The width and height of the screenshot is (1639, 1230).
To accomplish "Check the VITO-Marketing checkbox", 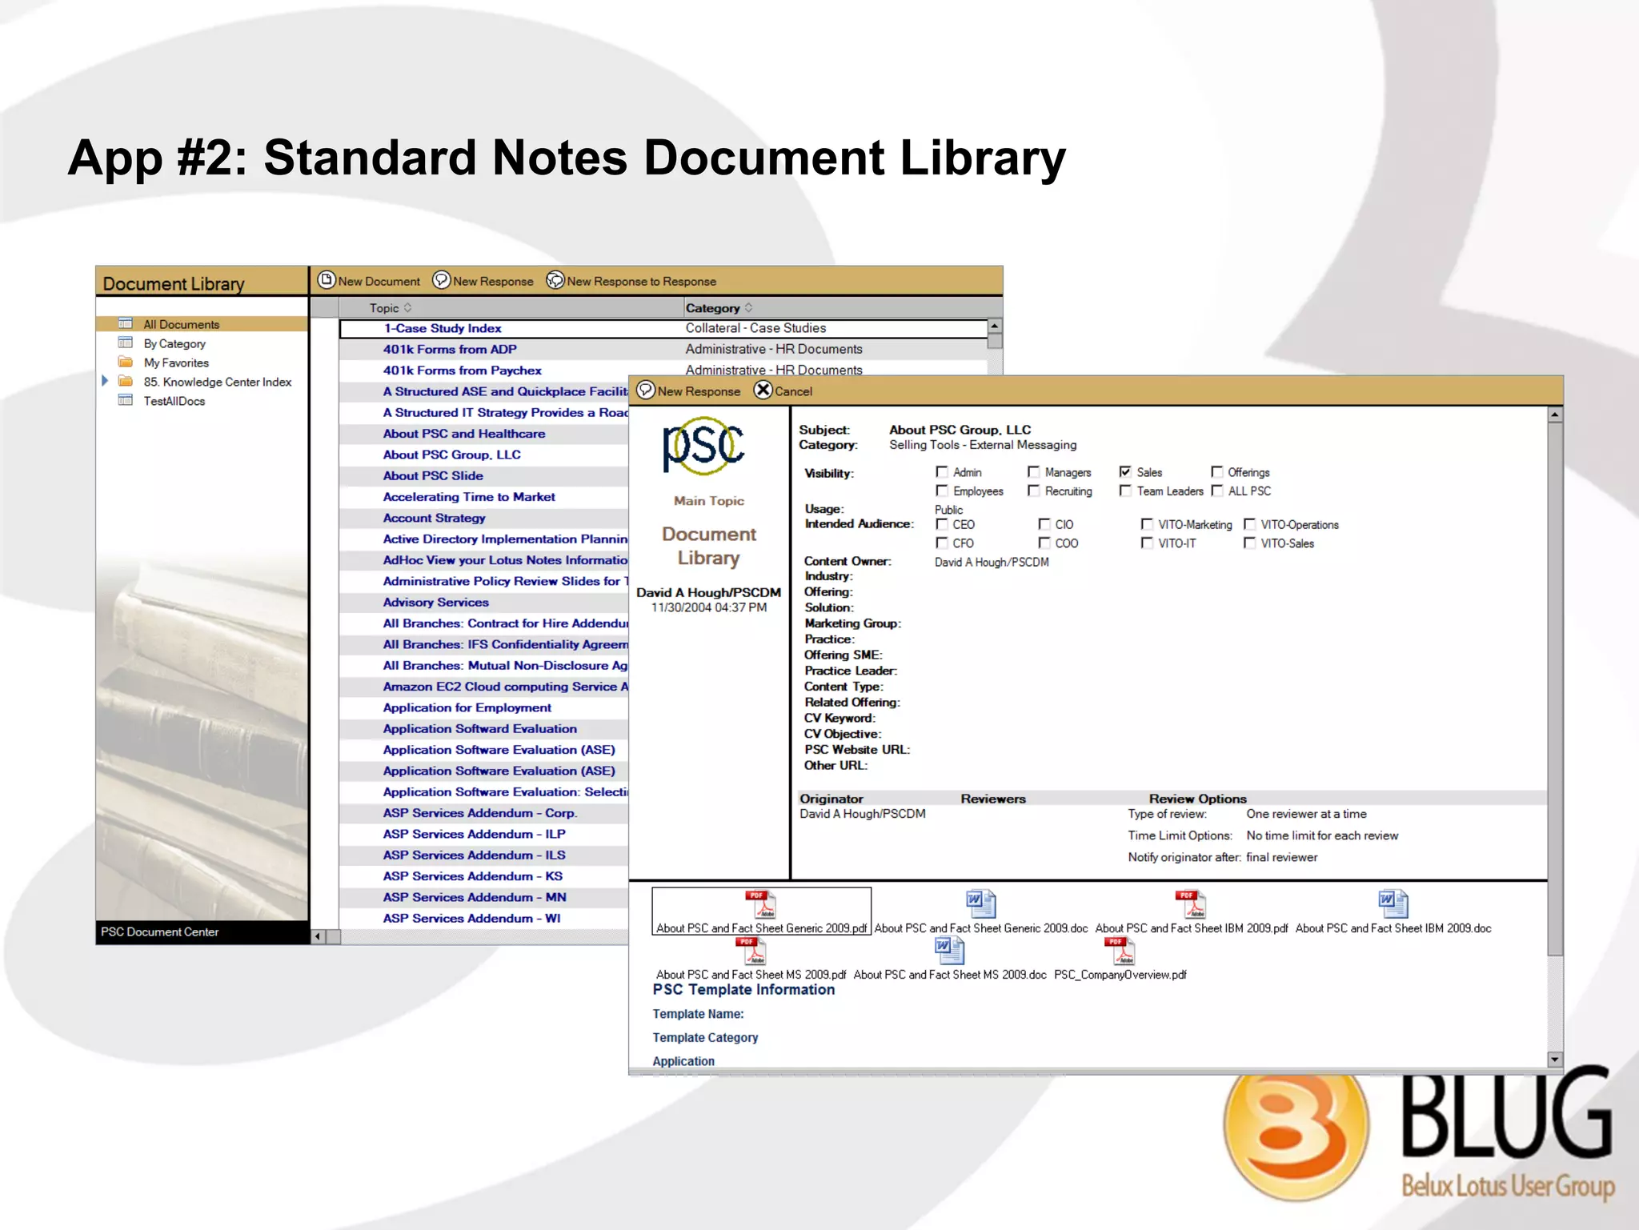I will (x=1147, y=524).
